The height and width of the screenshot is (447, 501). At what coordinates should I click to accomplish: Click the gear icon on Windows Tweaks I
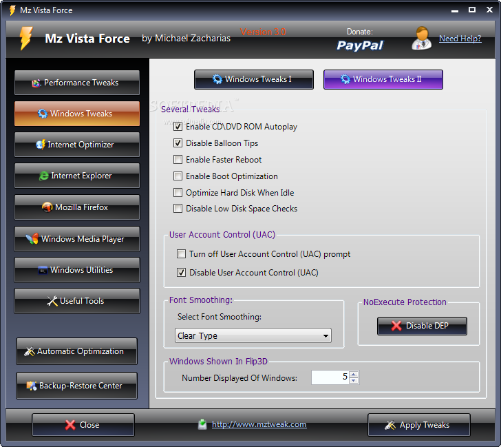217,79
